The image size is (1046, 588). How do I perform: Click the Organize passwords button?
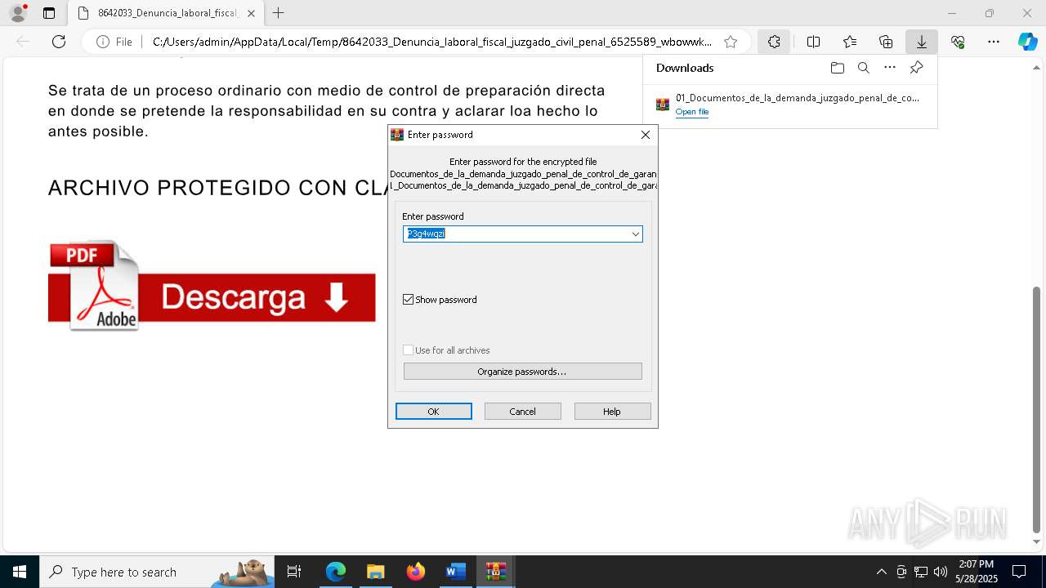click(522, 372)
